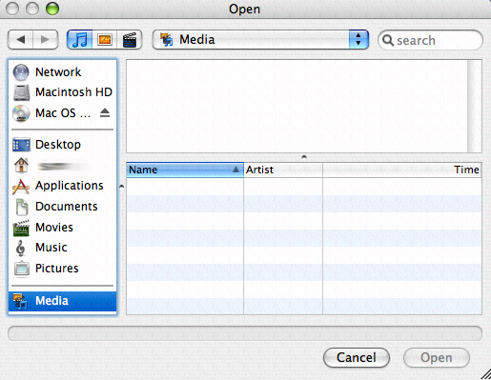Click the Movies clapperboard sidebar icon
The height and width of the screenshot is (380, 491).
coord(21,228)
